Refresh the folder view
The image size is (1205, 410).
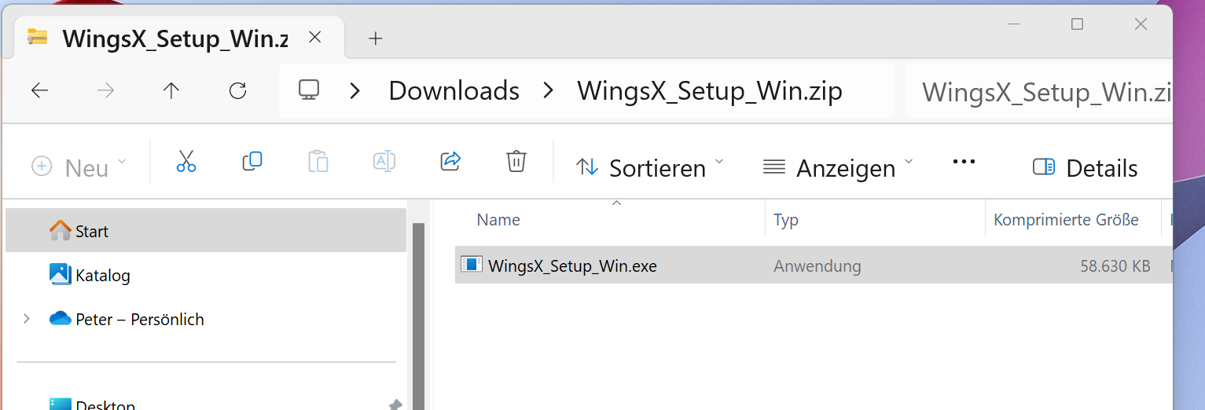click(x=237, y=90)
